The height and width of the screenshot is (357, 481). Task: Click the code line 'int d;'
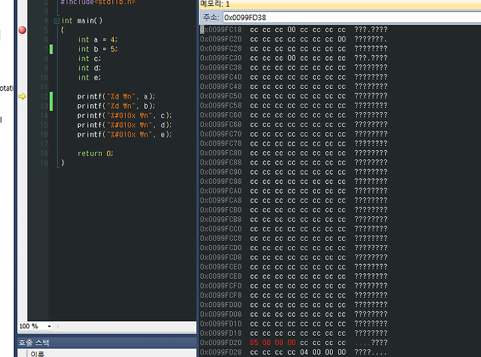click(x=89, y=68)
